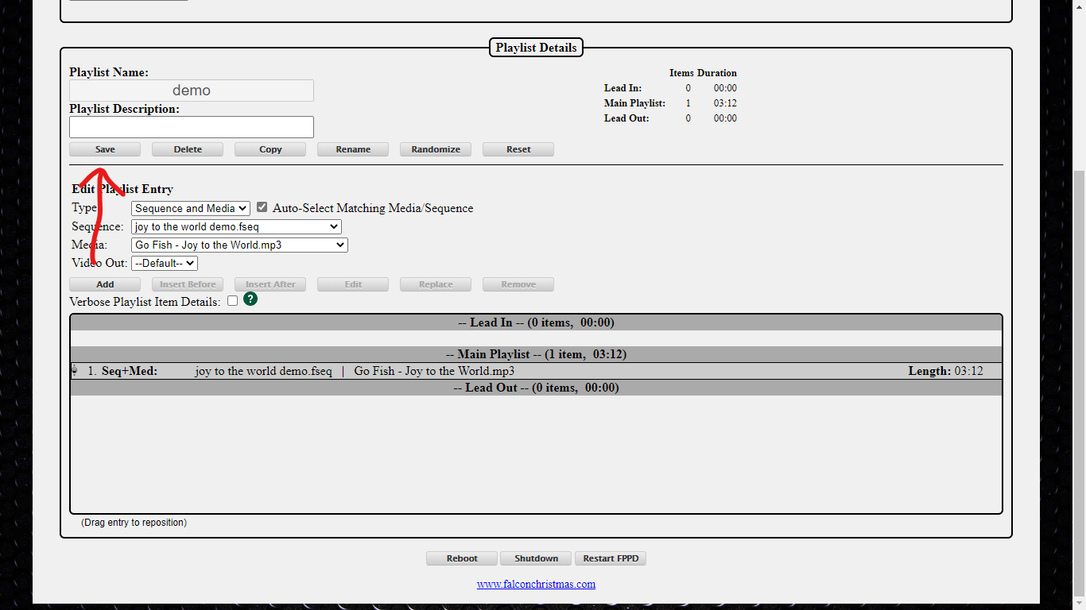Click the Copy playlist button
The image size is (1086, 610).
[270, 149]
